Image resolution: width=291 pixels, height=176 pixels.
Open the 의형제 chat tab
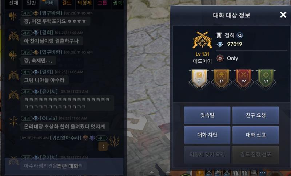click(x=84, y=3)
